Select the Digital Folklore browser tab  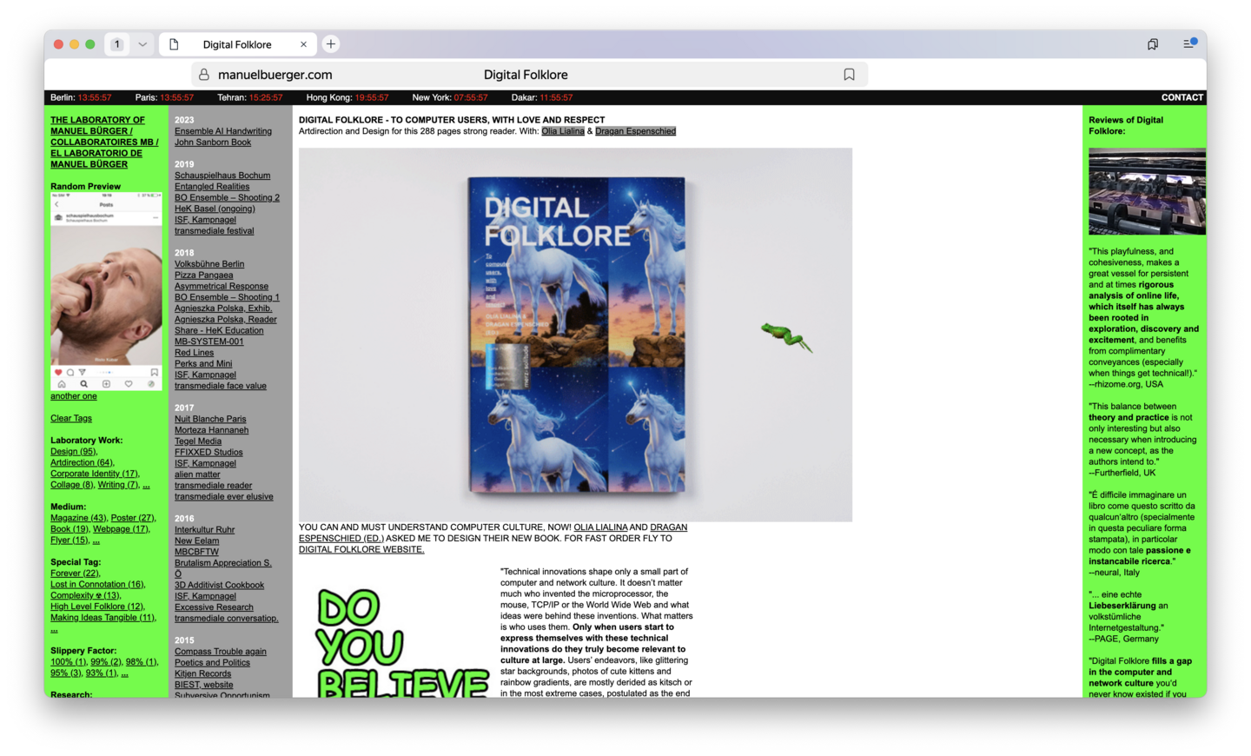[x=236, y=44]
